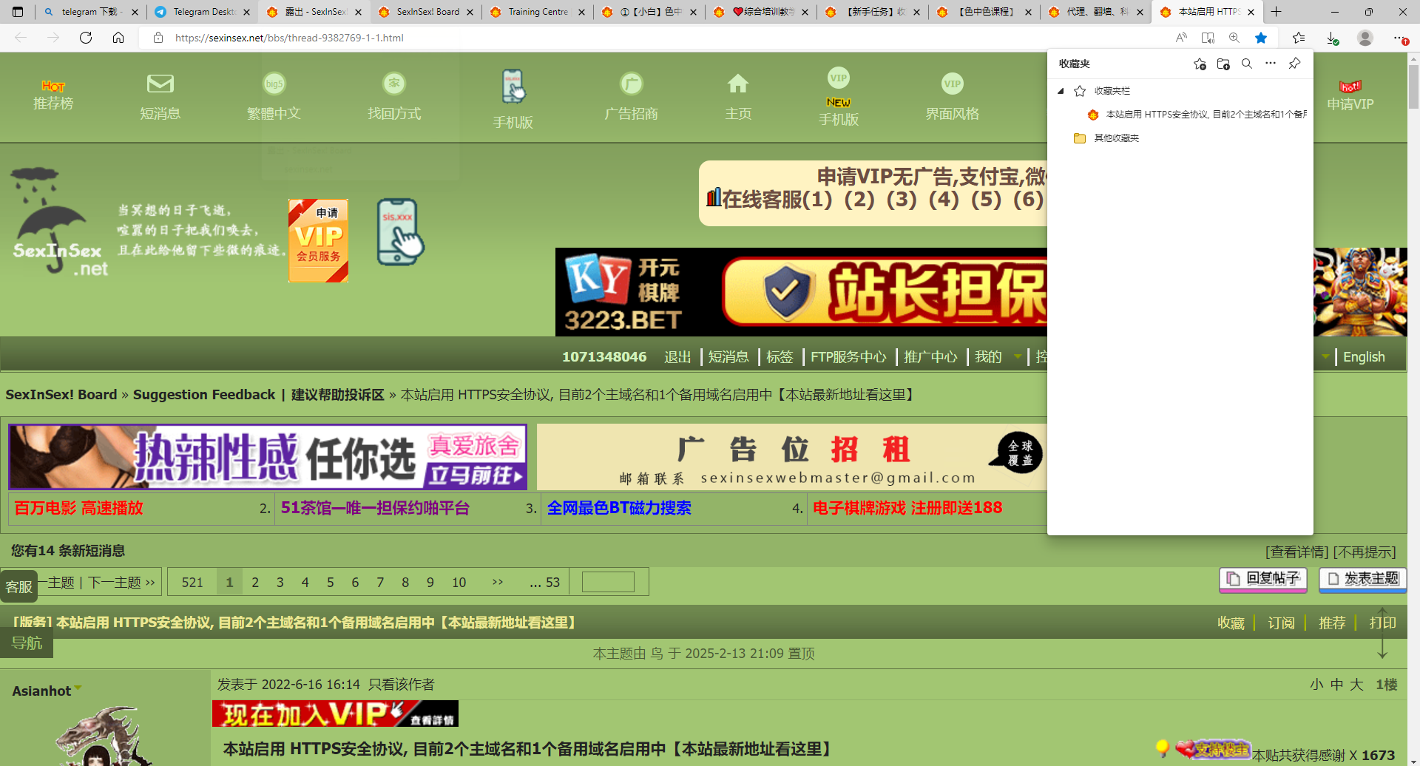Click the 界面风格 VIP icon
Viewport: 1420px width, 766px height.
point(953,84)
